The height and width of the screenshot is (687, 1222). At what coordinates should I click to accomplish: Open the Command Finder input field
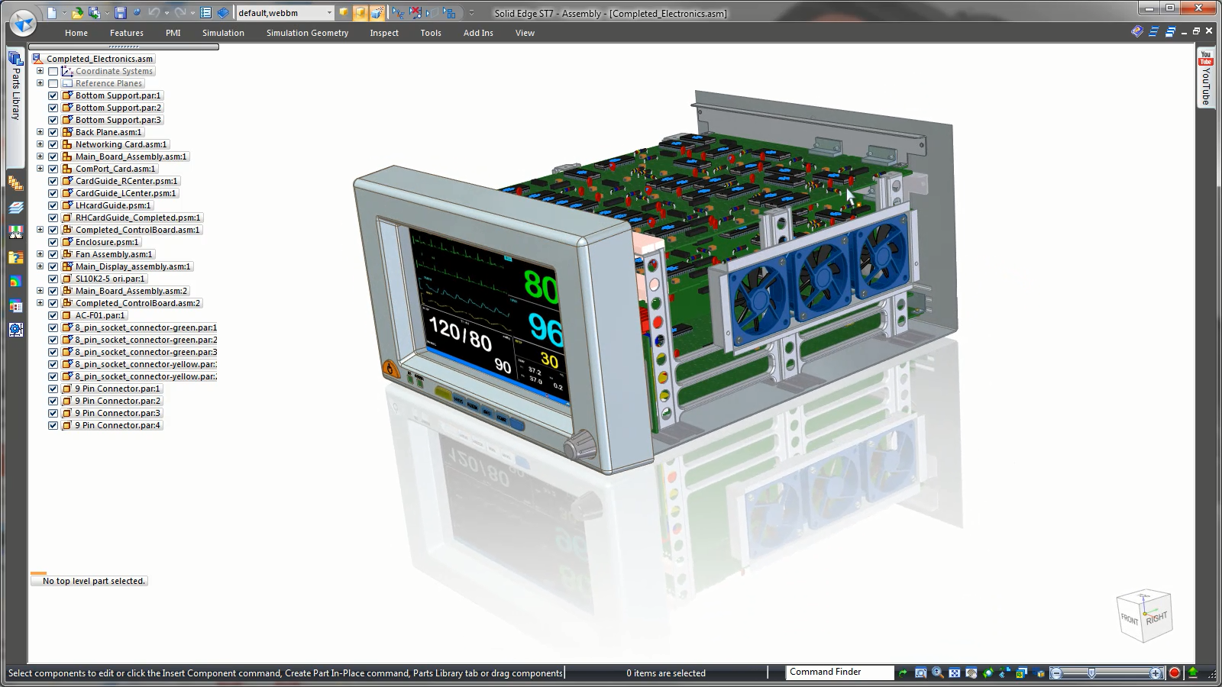839,672
